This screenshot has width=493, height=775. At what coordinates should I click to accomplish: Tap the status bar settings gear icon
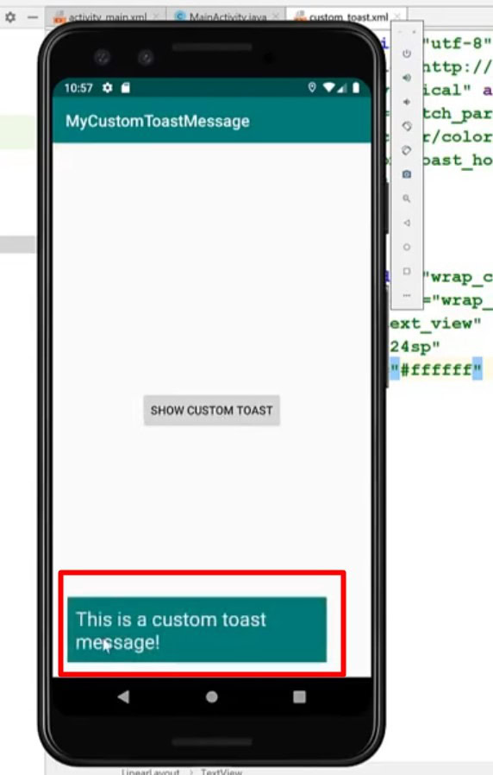click(107, 88)
